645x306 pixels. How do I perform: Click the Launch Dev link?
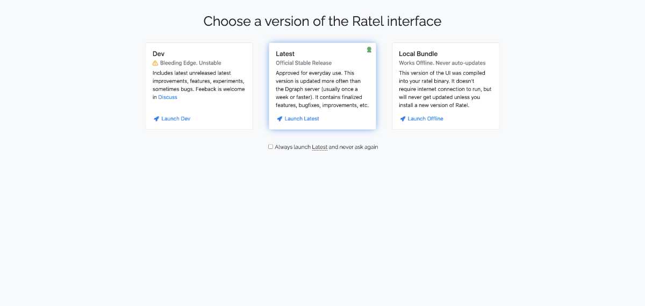pos(176,119)
